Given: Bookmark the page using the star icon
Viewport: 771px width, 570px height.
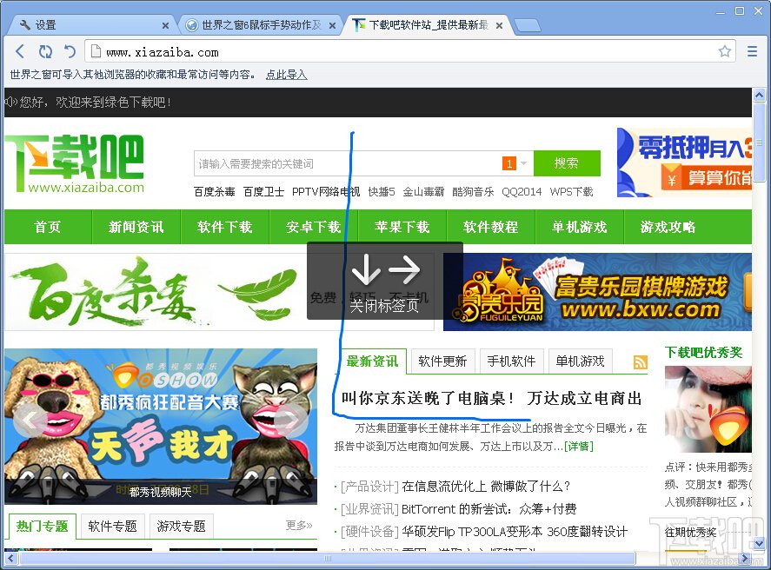Looking at the screenshot, I should (724, 51).
